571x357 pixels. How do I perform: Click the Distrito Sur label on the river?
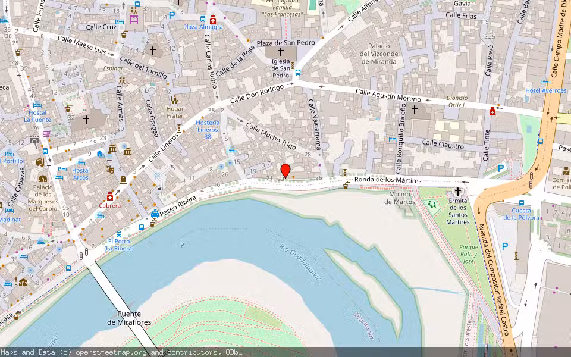(x=364, y=325)
